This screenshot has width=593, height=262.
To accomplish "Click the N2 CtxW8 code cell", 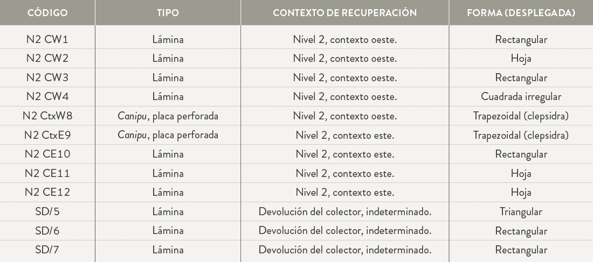I will [47, 116].
